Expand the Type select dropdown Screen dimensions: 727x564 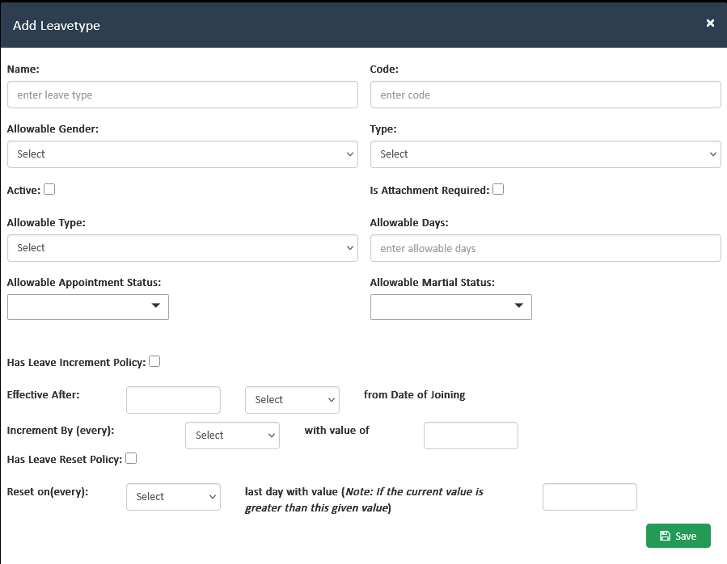click(545, 154)
